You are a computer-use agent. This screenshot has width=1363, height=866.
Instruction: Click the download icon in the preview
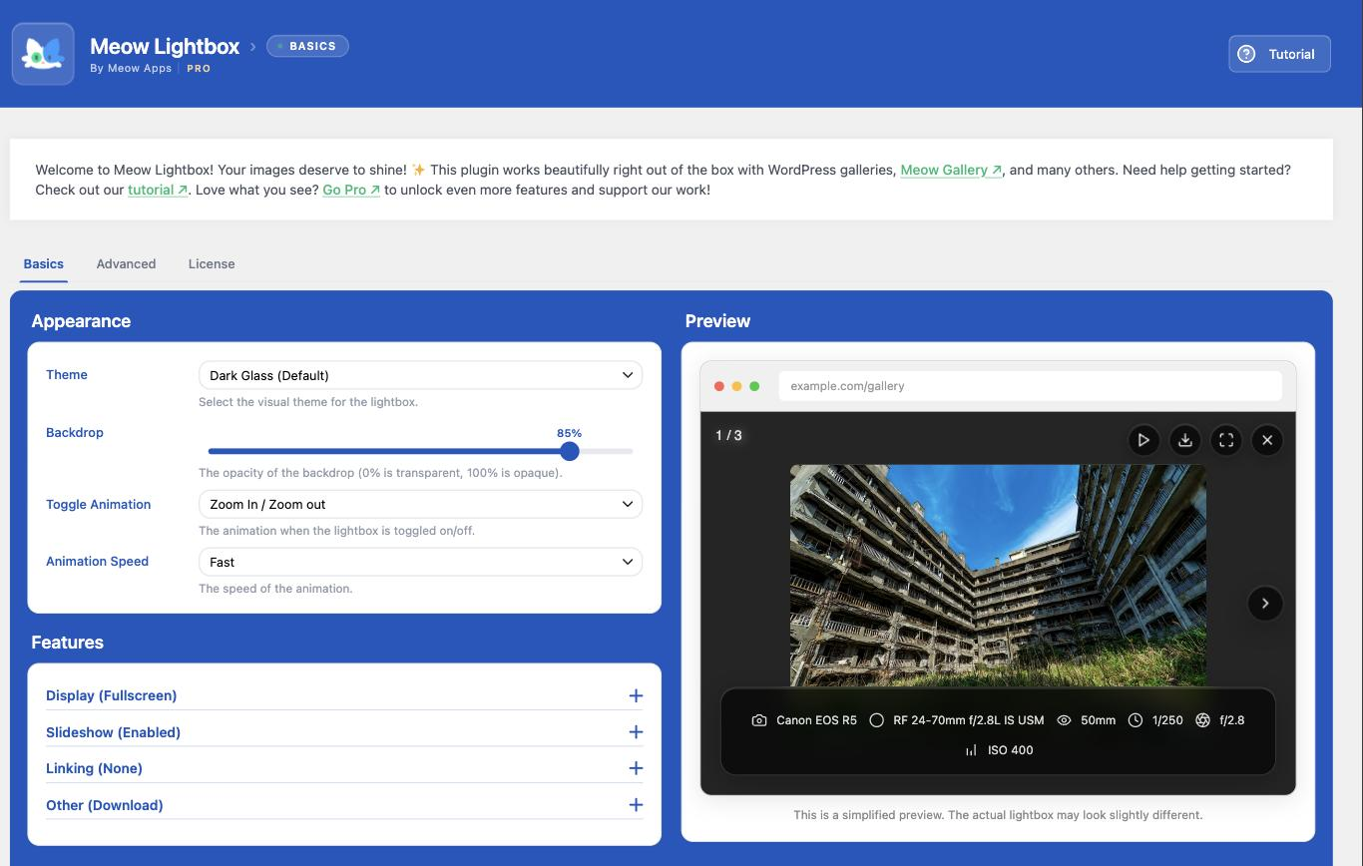(1185, 440)
